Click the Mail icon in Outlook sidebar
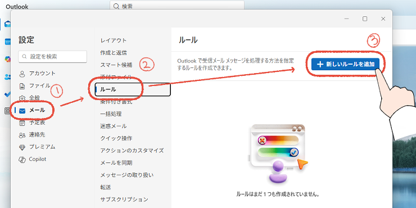This screenshot has height=208, width=416. (x=7, y=24)
